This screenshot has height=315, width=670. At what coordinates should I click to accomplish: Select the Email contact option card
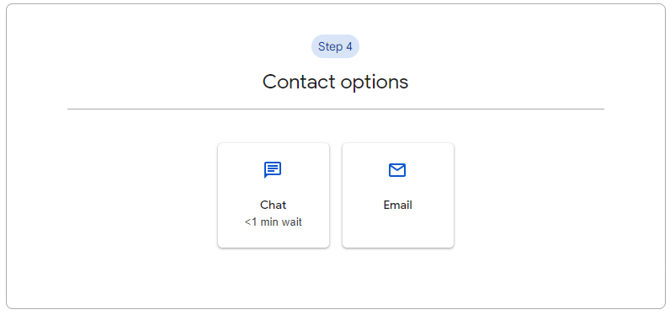pos(398,195)
